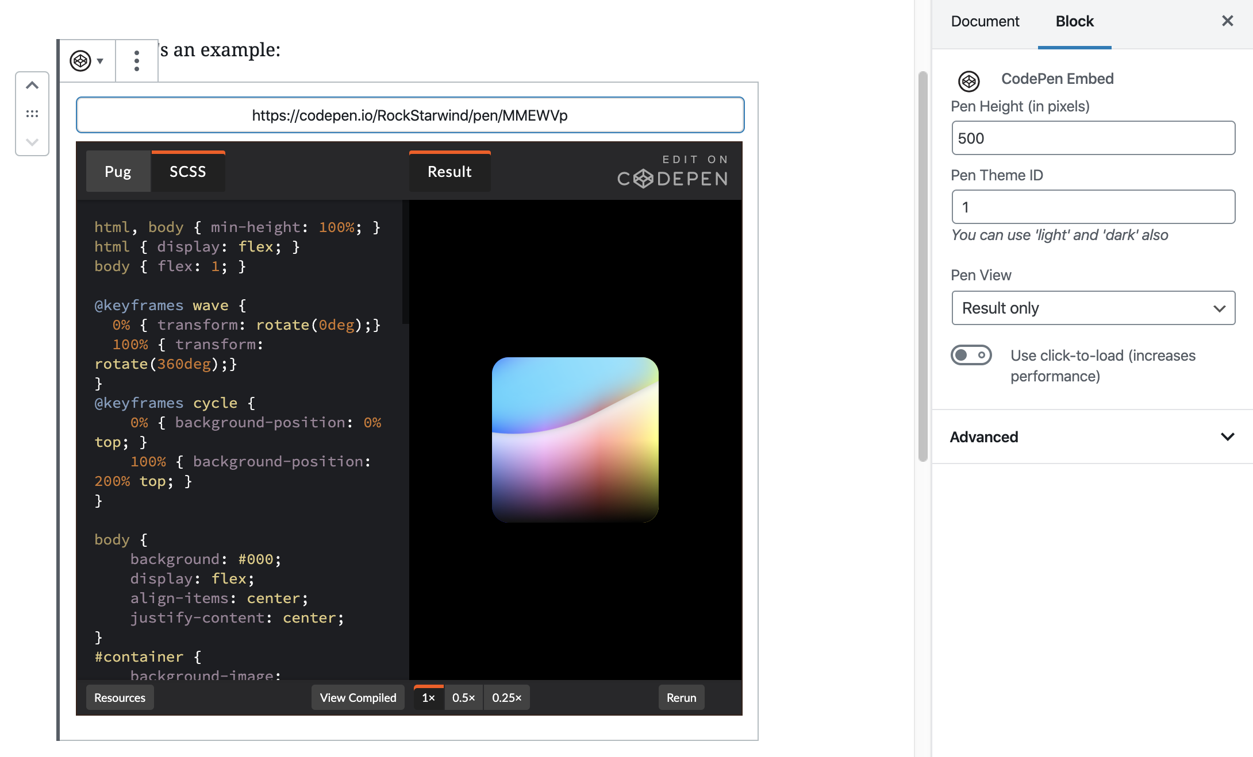Screen dimensions: 1253x757
Task: Show the Pug code tab
Action: coord(118,172)
